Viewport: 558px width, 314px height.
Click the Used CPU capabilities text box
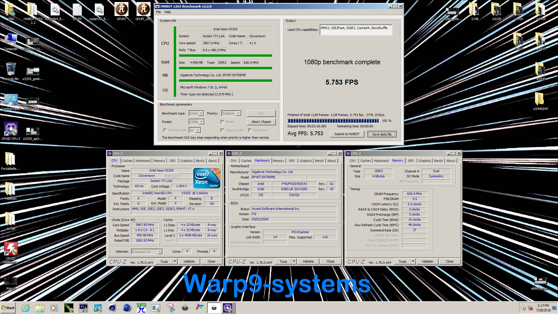pyautogui.click(x=356, y=30)
